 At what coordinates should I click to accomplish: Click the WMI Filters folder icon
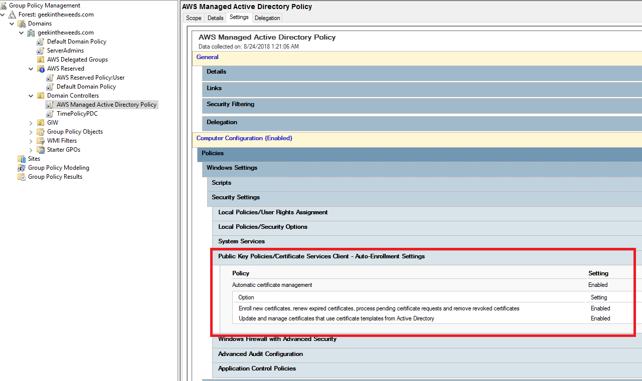click(40, 140)
